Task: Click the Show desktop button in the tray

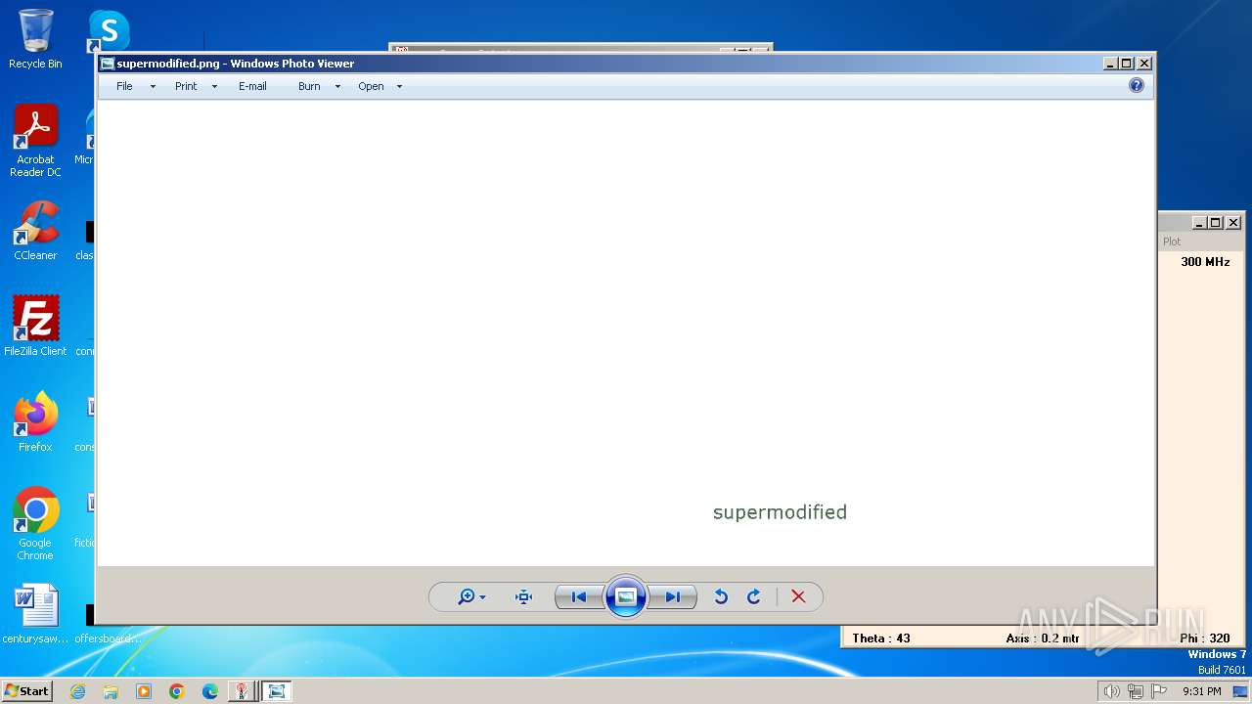Action: (x=1241, y=691)
